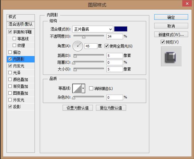Image resolution: width=194 pixels, height=159 pixels.
Task: Click the 大小 pixel value field
Action: [x=114, y=69]
